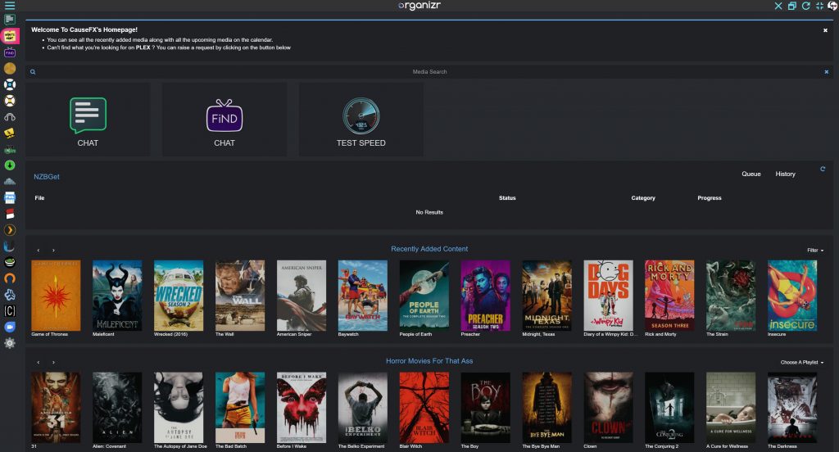Open the Maleficent poster
839x452 pixels.
coord(117,296)
